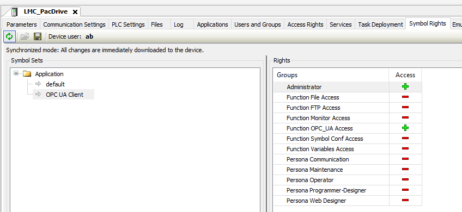Toggle Administrator access green plus

pyautogui.click(x=405, y=87)
